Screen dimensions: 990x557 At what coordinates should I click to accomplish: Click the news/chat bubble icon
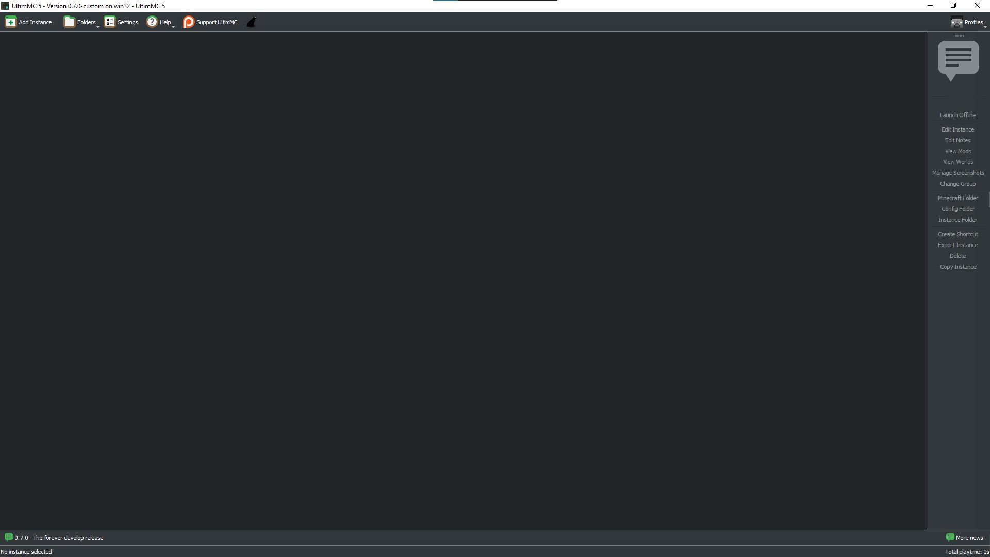tap(959, 60)
